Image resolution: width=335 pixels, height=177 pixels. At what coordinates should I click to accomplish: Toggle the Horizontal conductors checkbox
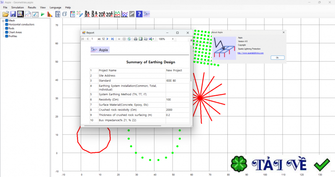[7, 25]
